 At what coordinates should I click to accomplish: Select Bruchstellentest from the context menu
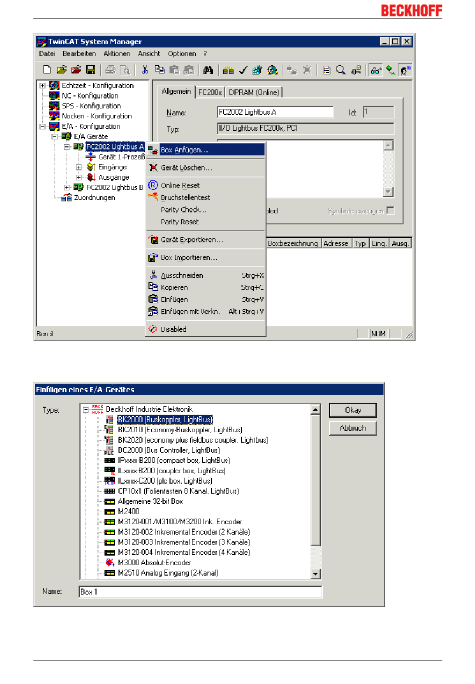(205, 197)
